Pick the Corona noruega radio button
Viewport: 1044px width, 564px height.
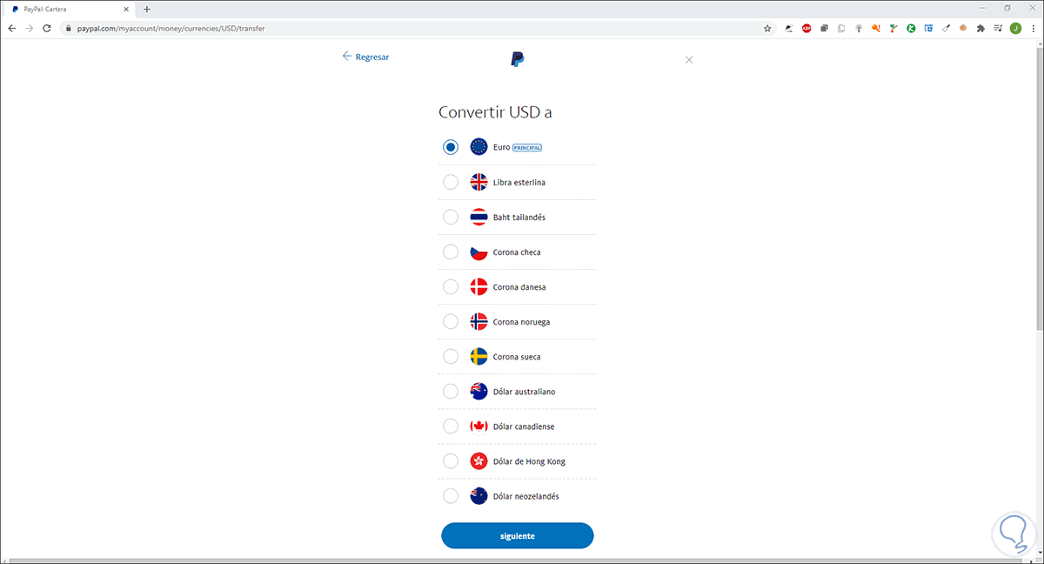coord(451,321)
